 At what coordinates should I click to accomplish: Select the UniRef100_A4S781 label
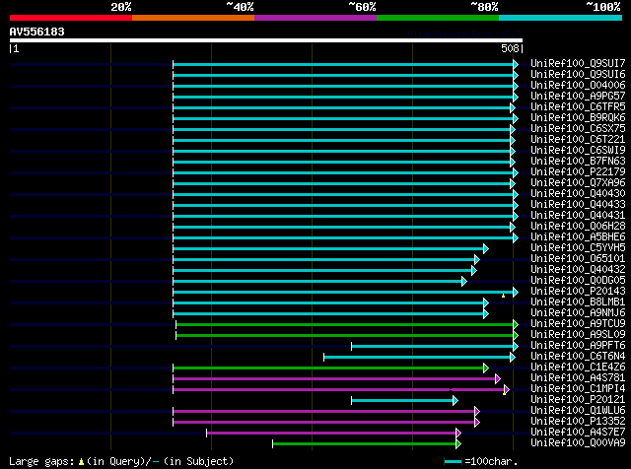pos(578,378)
